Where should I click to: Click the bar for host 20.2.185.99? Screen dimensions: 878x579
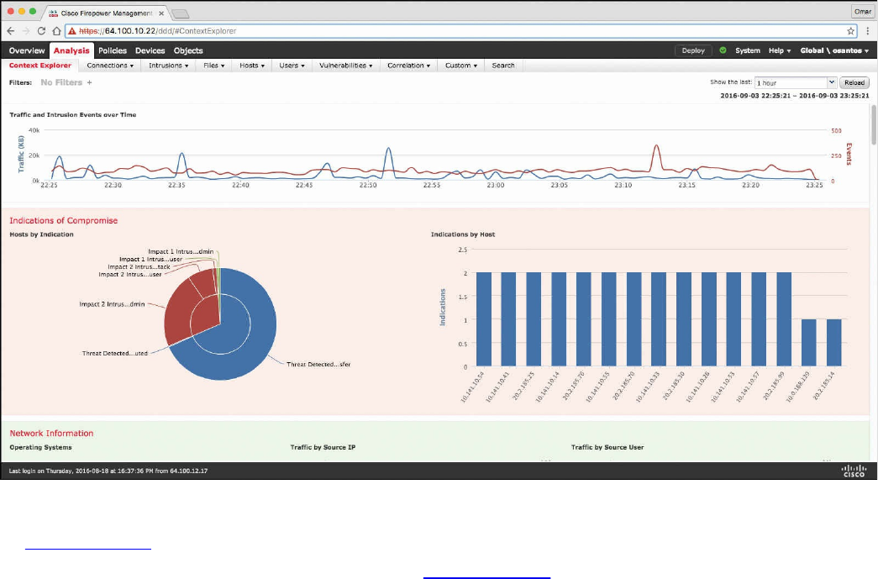[784, 319]
